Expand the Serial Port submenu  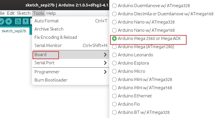[x=71, y=63]
